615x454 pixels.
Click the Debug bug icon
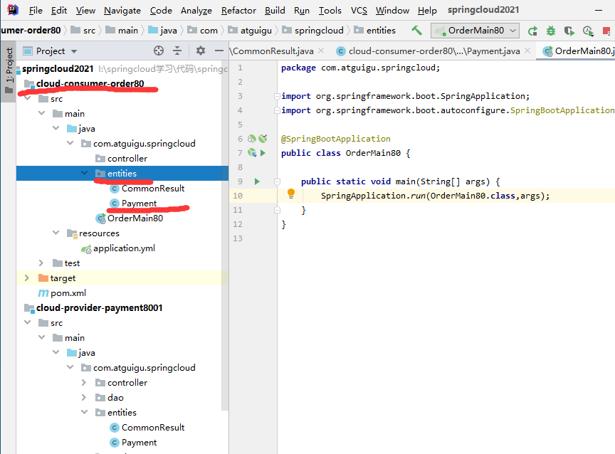[x=551, y=31]
